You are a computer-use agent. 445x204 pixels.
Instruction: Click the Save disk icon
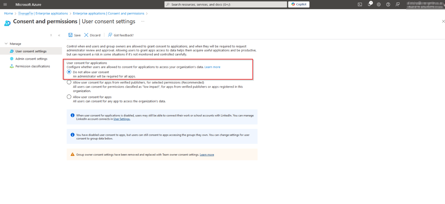tap(70, 35)
